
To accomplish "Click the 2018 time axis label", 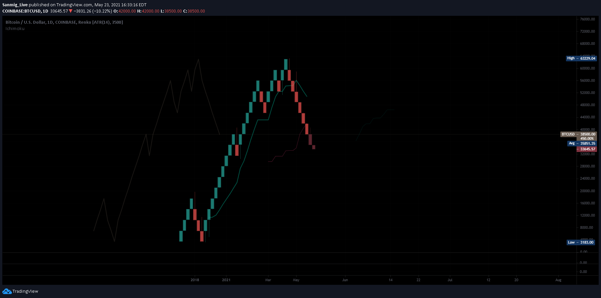I will [195, 280].
